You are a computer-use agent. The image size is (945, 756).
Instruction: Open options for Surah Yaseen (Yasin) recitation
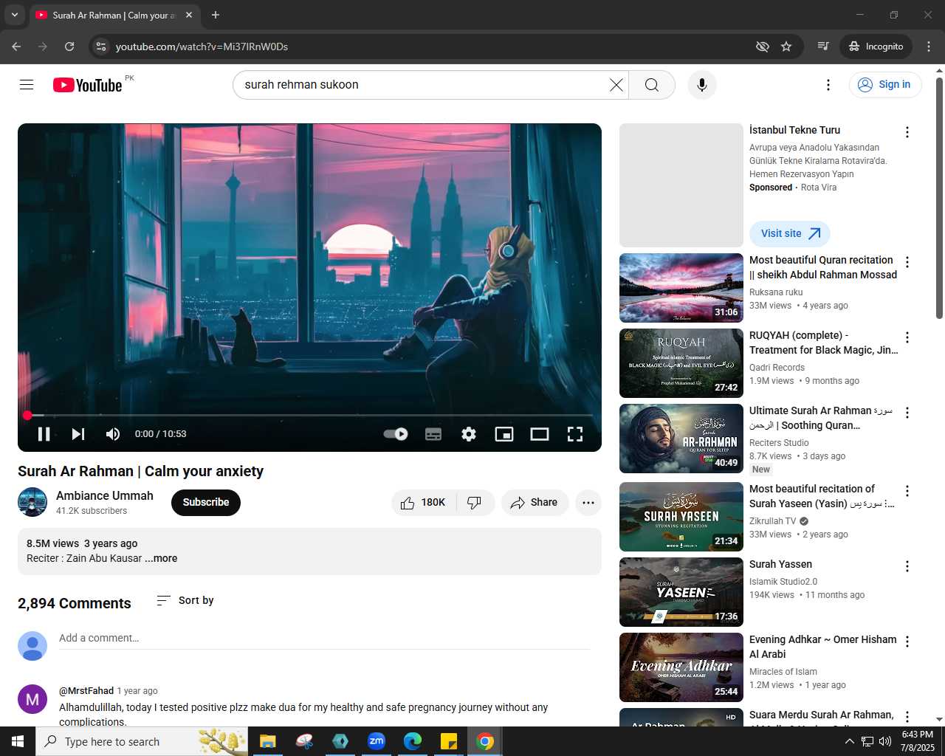coord(907,491)
